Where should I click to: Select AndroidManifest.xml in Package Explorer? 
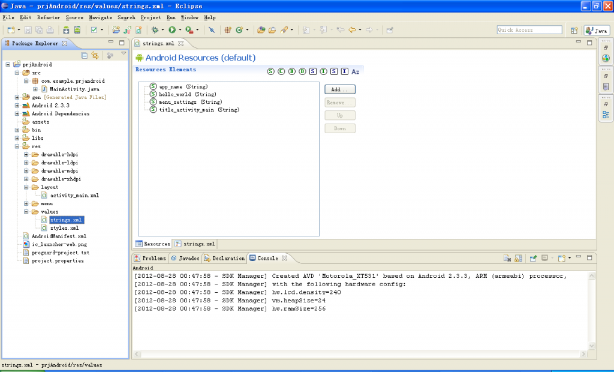[x=55, y=236]
